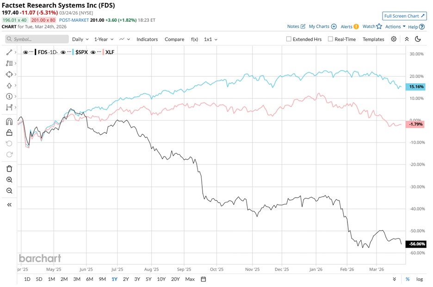Select the 5Y time range tab

click(148, 279)
